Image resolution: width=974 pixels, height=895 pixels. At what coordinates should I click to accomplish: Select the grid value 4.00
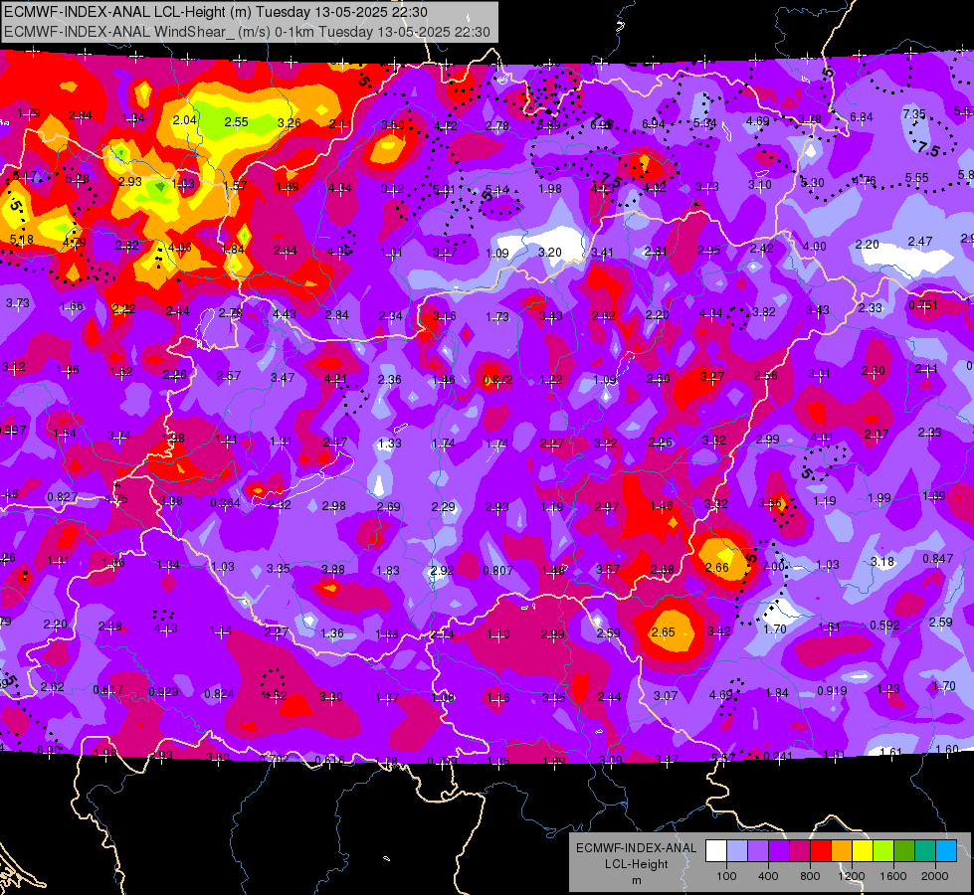815,247
